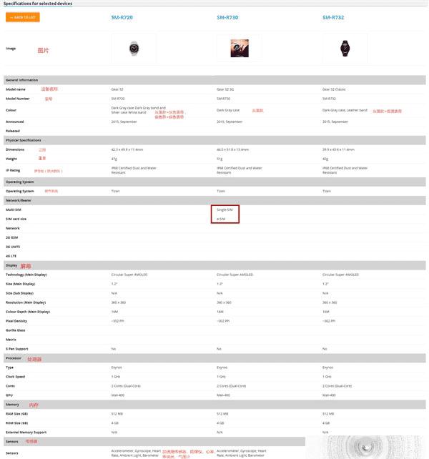View the black Gear S2 Classic thumbnail

click(345, 49)
